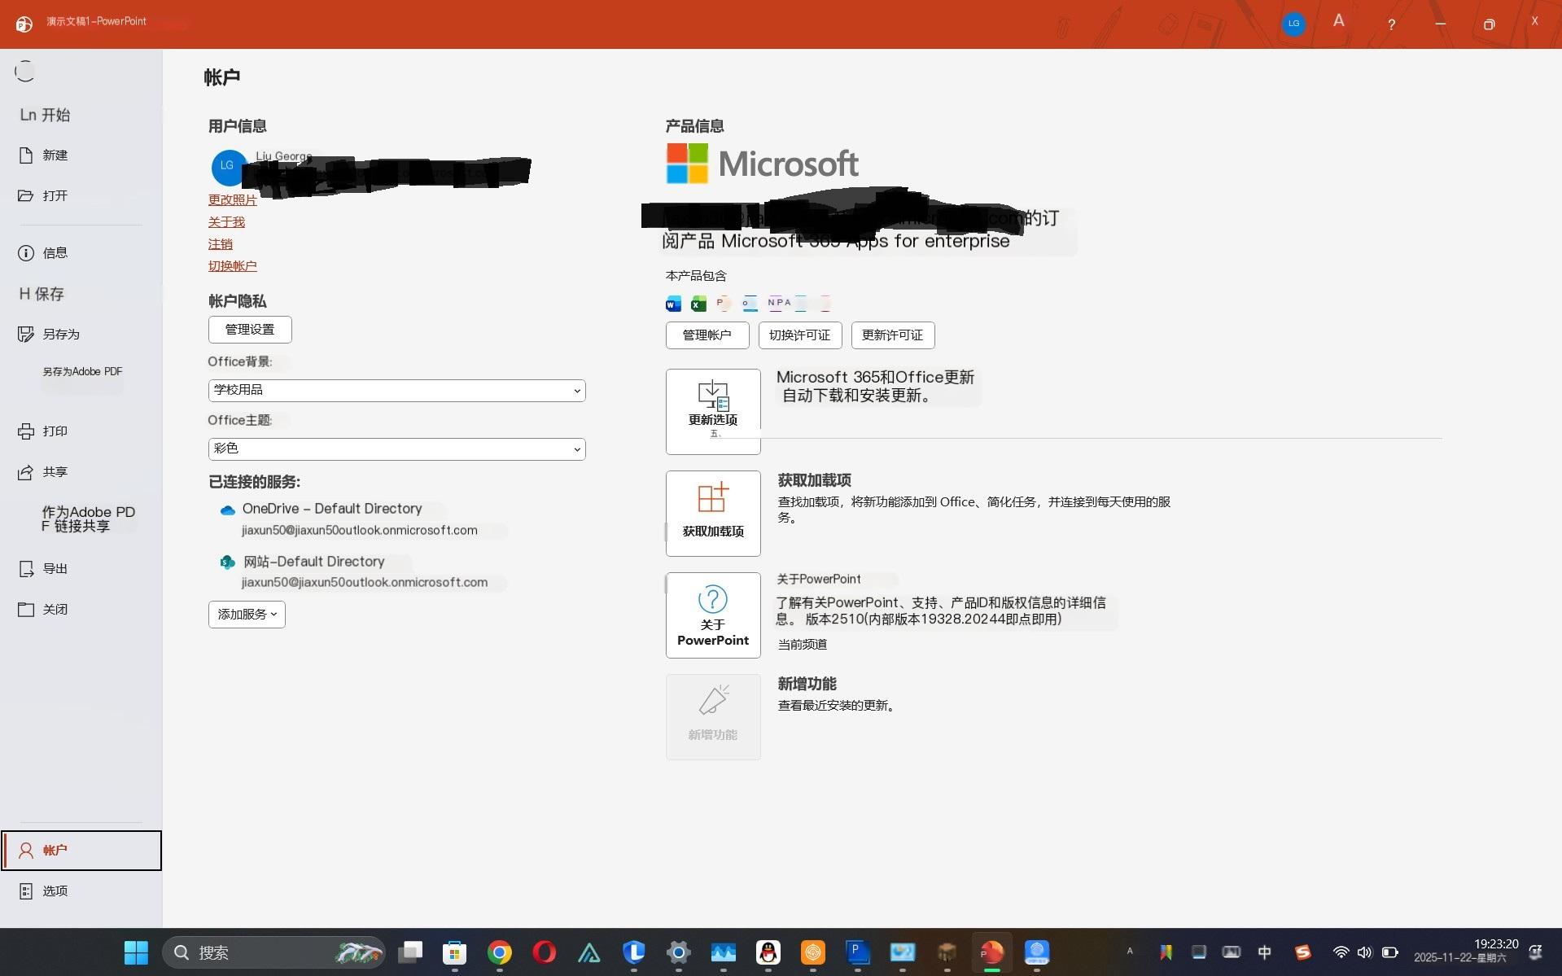Click the Windows Start button
The width and height of the screenshot is (1562, 976).
click(x=136, y=952)
